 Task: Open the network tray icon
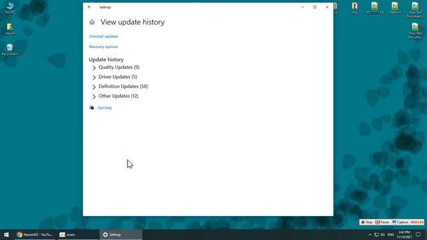point(376,235)
